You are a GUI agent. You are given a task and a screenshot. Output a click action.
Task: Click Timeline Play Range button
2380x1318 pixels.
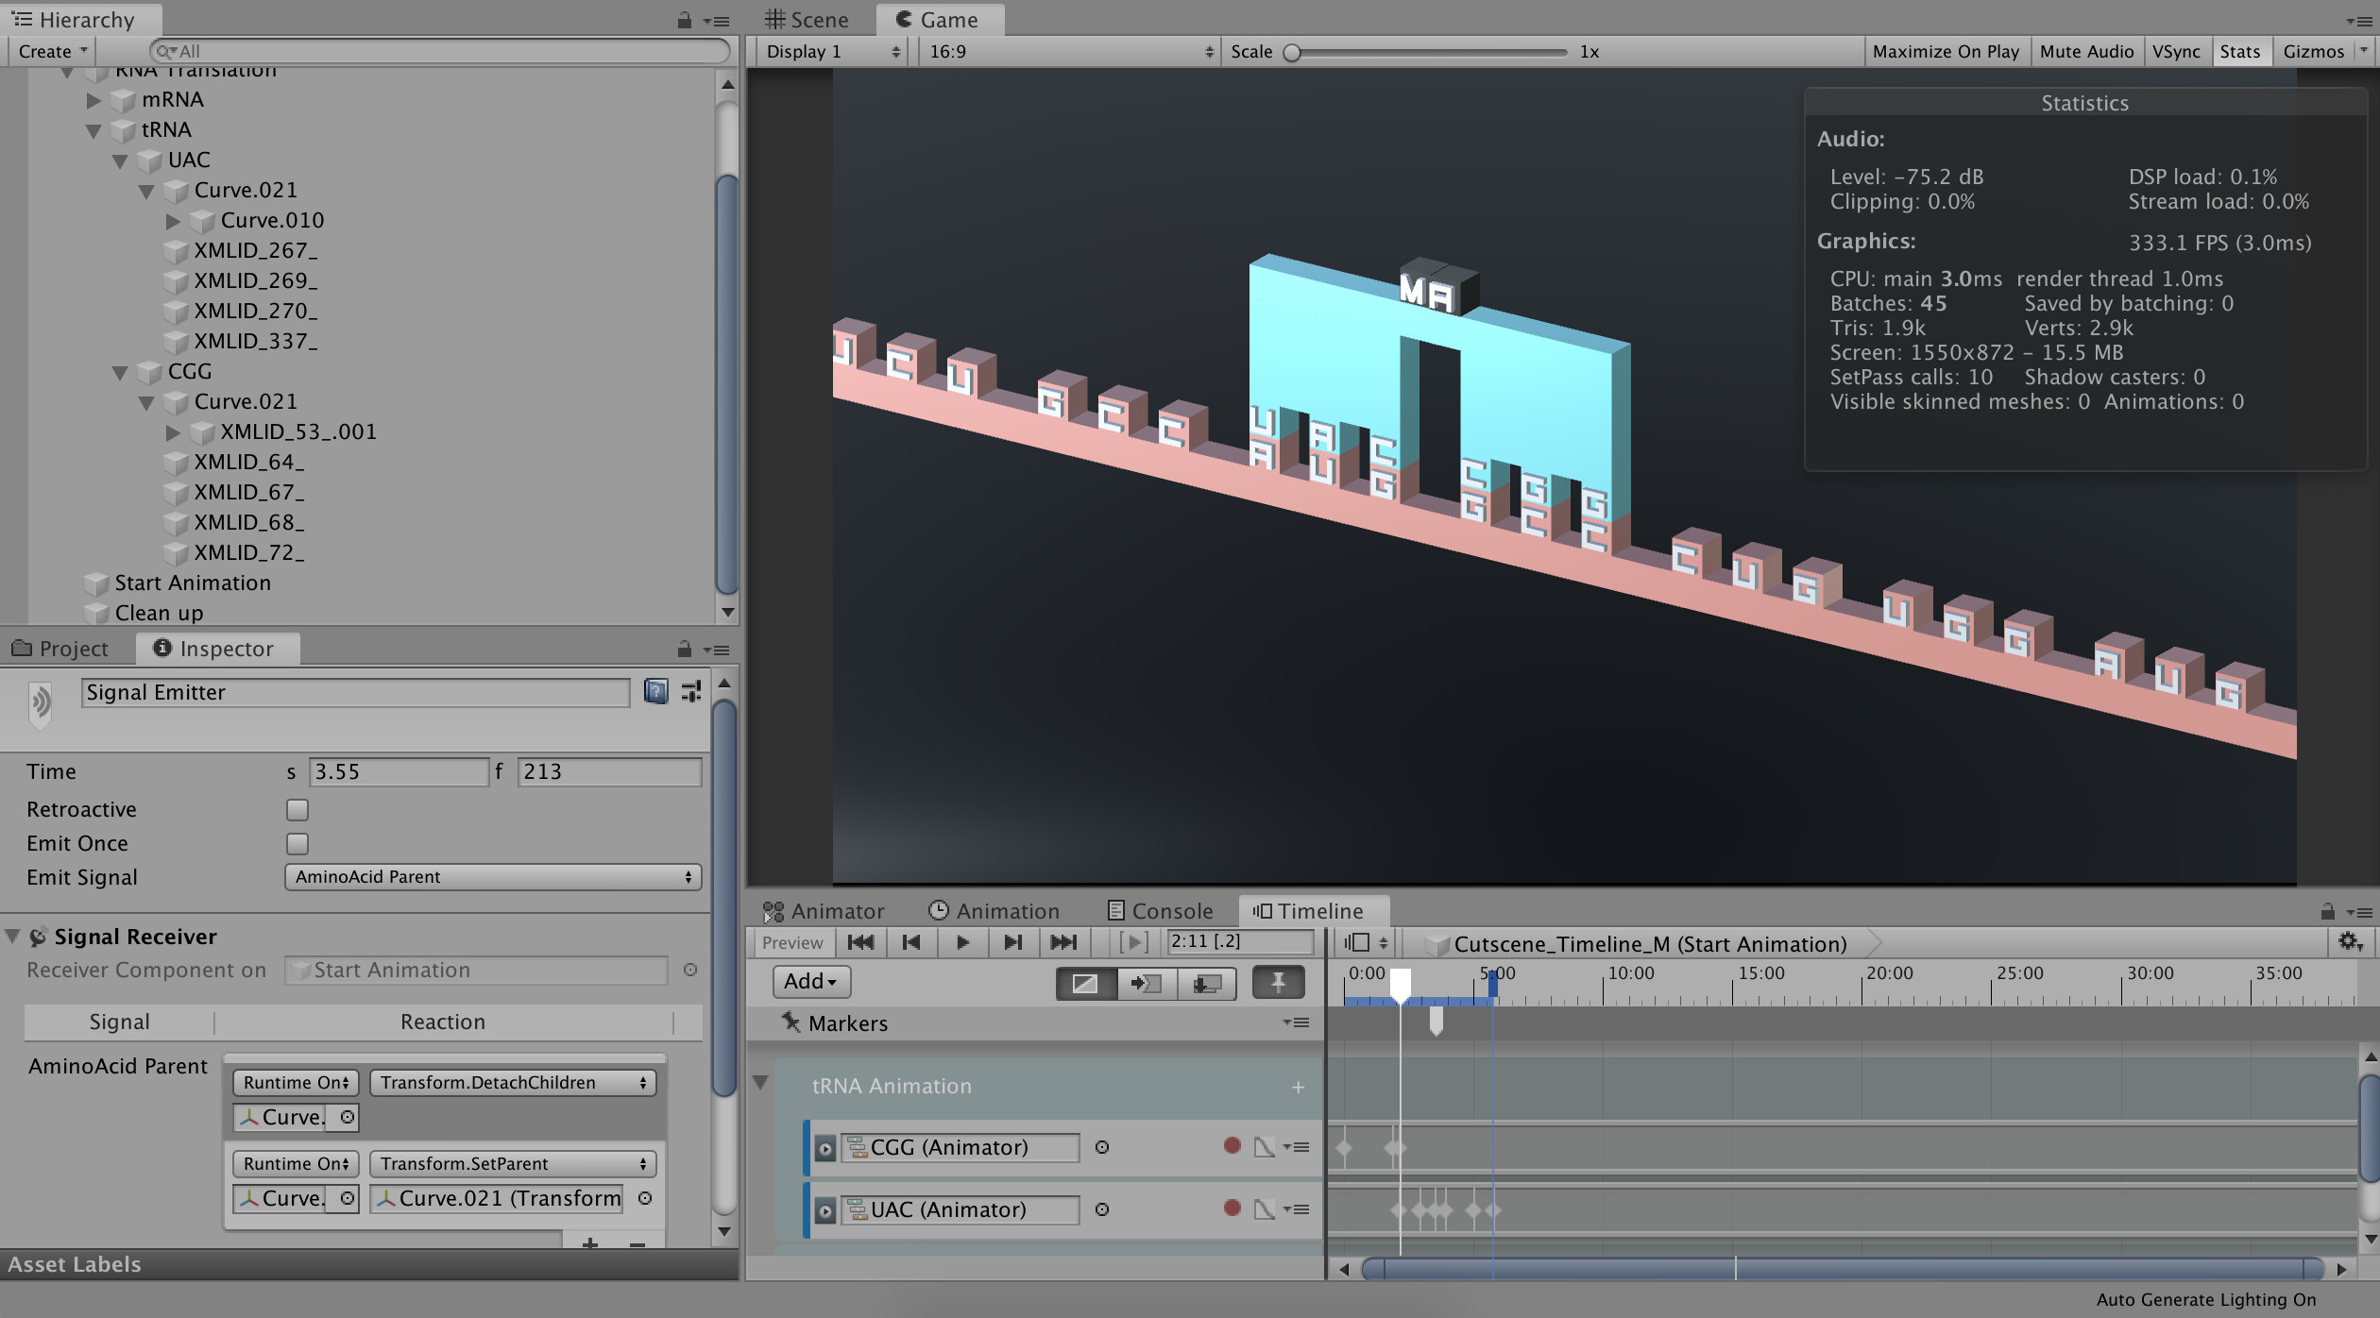(x=1132, y=942)
